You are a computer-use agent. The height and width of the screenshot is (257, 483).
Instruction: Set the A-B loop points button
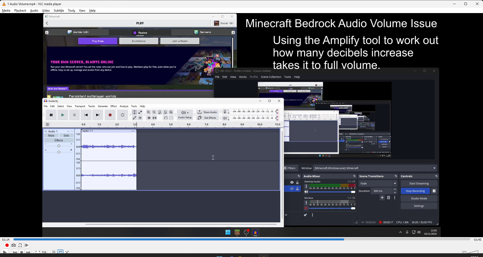pos(20,245)
